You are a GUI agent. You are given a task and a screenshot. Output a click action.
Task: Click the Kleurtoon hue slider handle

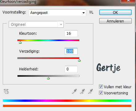(20, 42)
